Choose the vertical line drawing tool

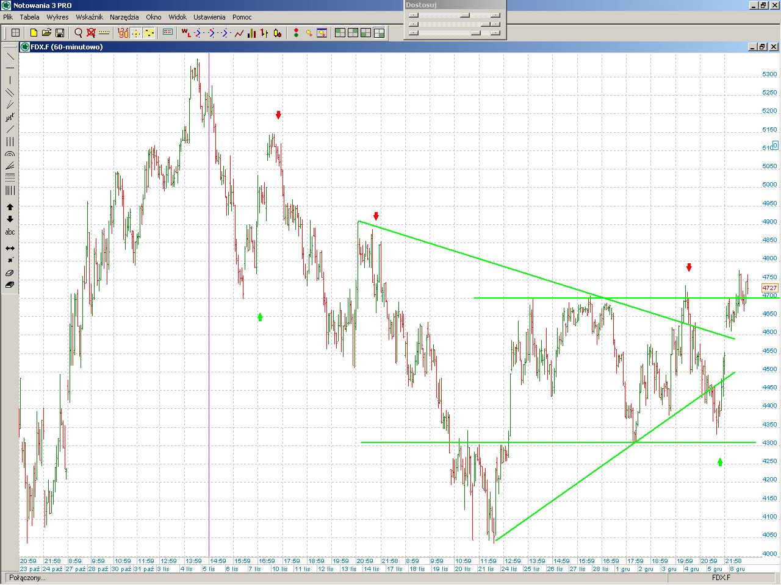tap(10, 80)
